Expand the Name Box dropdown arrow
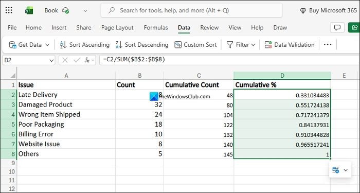The image size is (360, 193). pos(51,60)
